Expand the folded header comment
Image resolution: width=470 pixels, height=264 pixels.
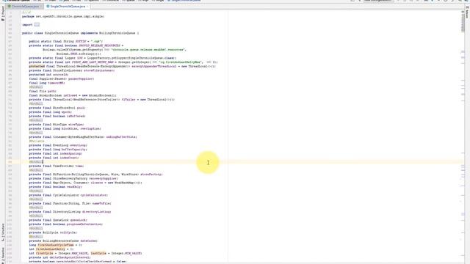click(26, 12)
